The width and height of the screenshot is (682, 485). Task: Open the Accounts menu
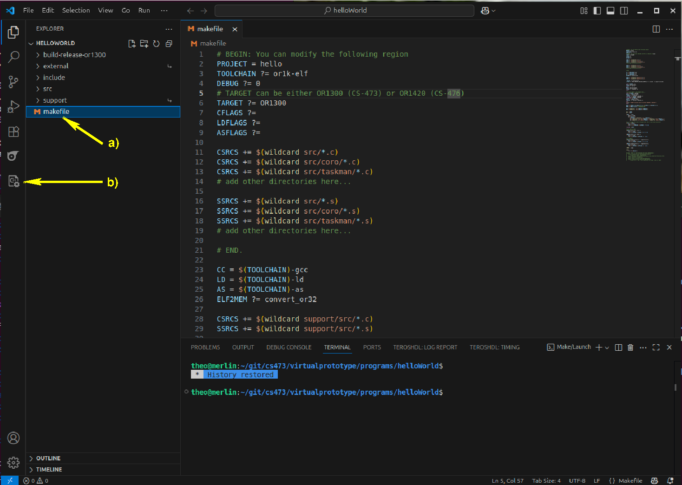(13, 438)
